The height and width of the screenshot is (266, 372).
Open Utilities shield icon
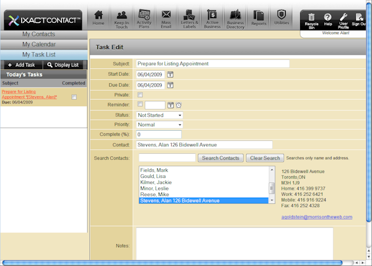click(x=281, y=17)
